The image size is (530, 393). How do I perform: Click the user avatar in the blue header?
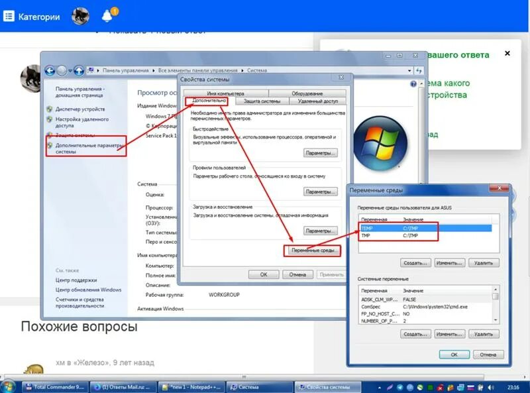coord(80,16)
